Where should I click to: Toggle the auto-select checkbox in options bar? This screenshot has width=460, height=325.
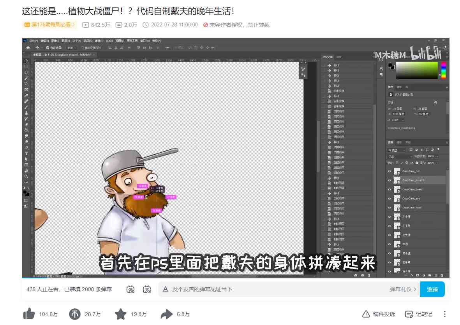48,48
